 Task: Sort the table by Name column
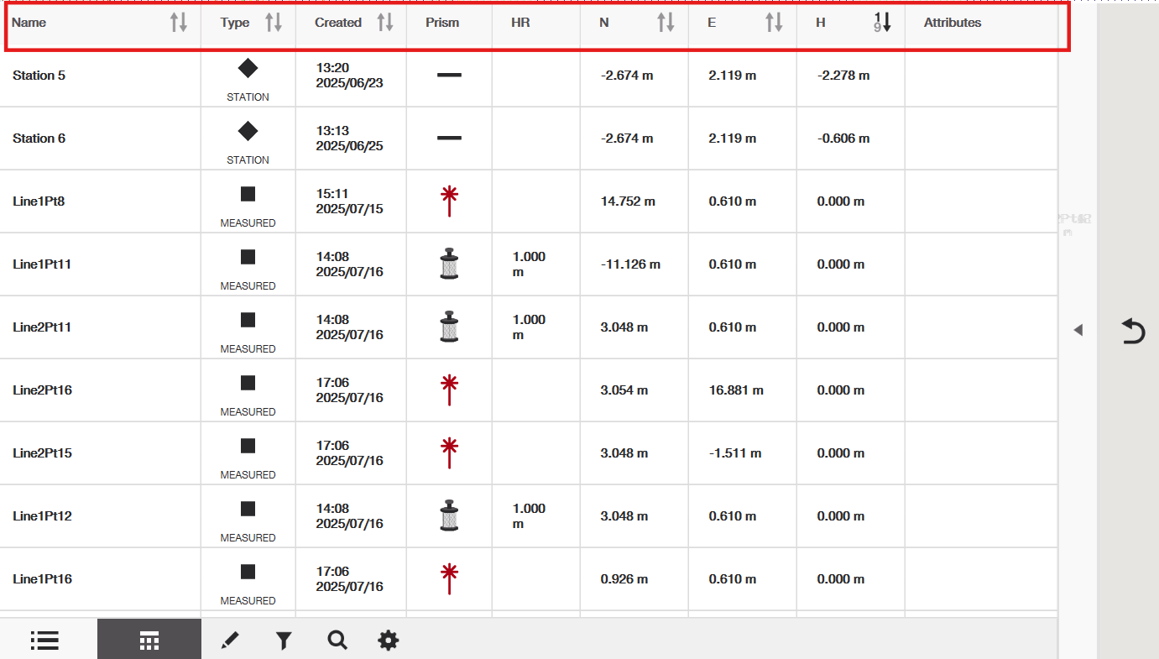click(179, 23)
